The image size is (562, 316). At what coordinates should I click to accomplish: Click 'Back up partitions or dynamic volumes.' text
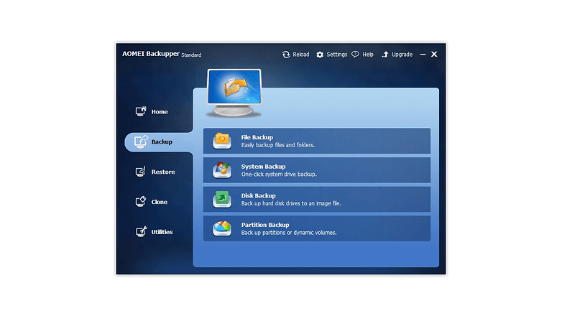click(x=289, y=233)
